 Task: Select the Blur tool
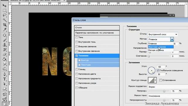(x=4, y=64)
